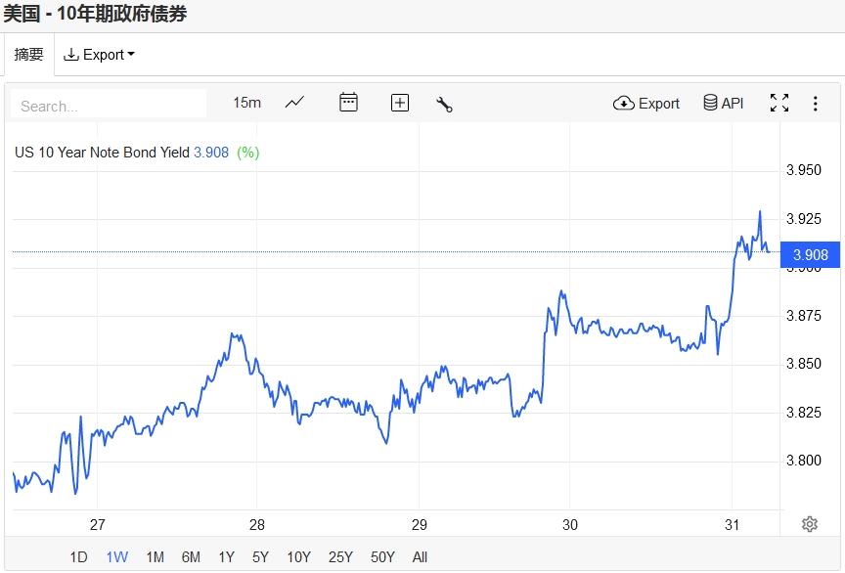Open the chart type line icon
This screenshot has width=845, height=573.
click(x=294, y=103)
